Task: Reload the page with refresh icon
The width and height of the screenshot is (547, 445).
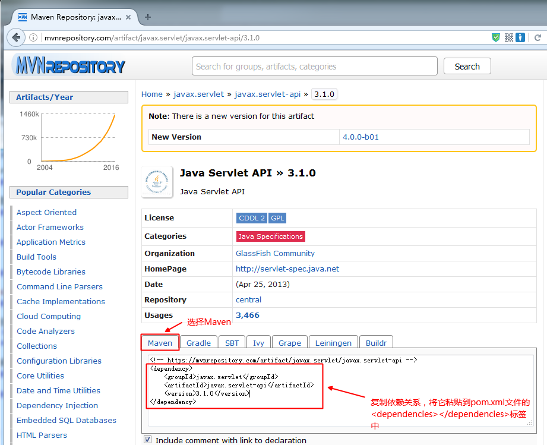Action: [x=539, y=37]
